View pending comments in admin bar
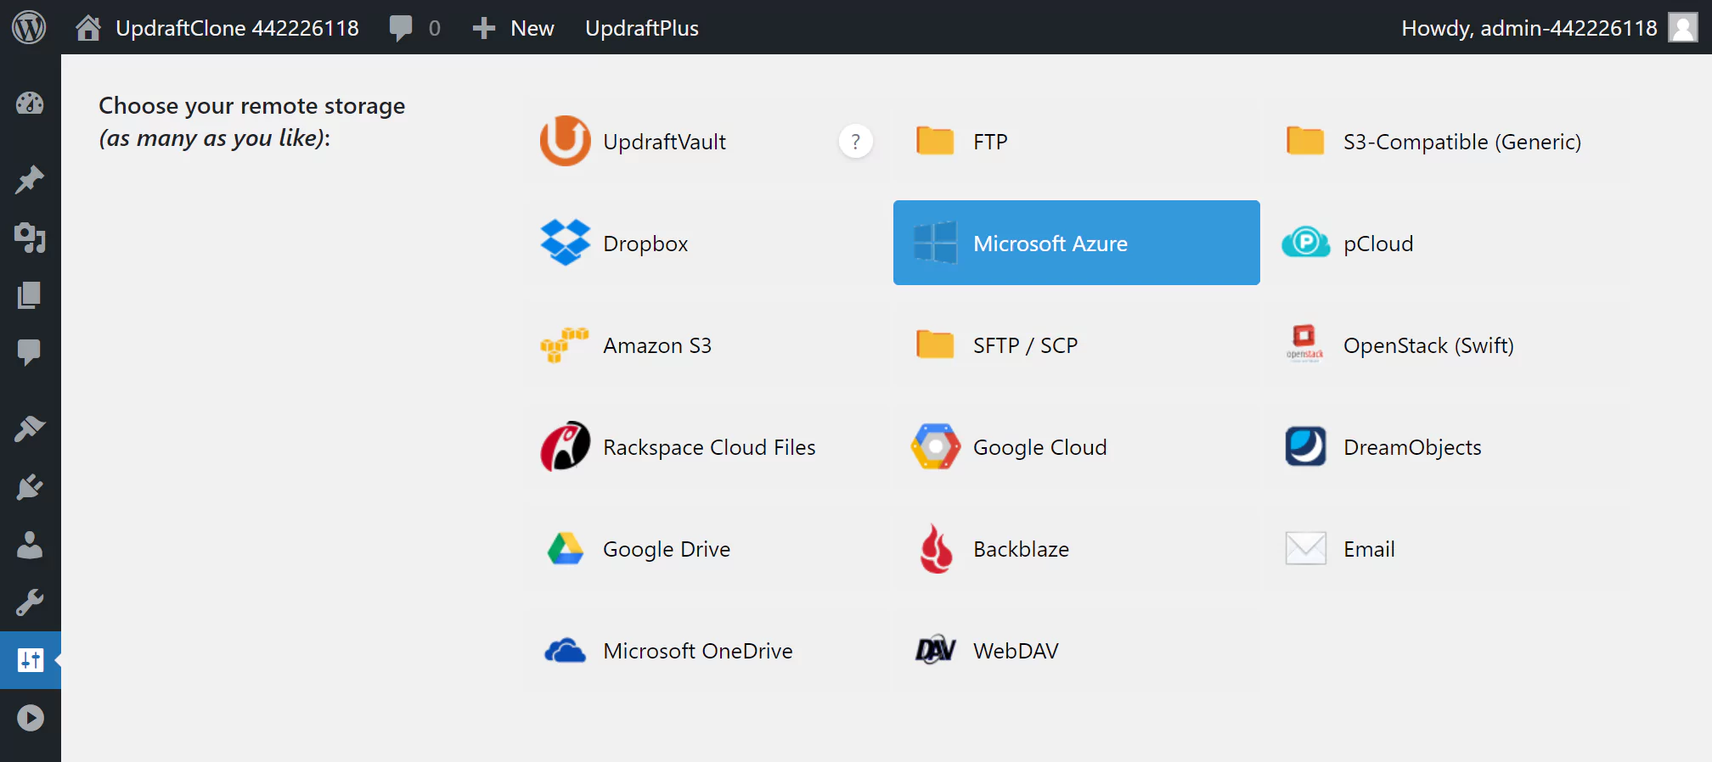This screenshot has height=762, width=1712. (x=415, y=28)
